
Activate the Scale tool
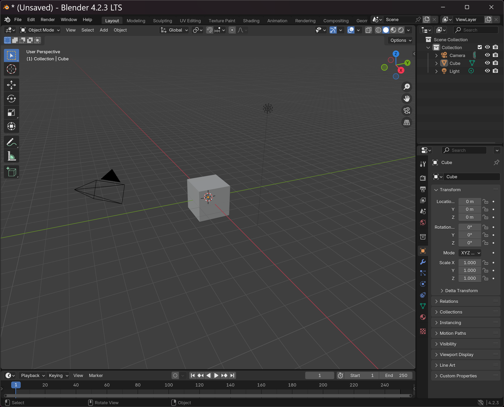pyautogui.click(x=11, y=113)
